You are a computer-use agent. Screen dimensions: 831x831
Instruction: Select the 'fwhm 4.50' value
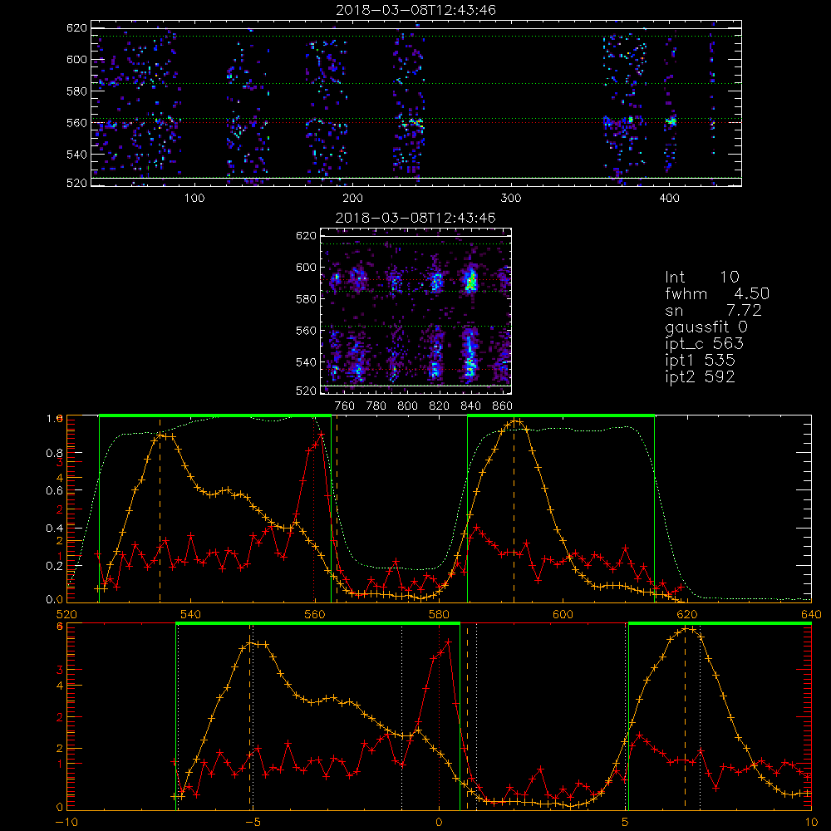point(717,293)
